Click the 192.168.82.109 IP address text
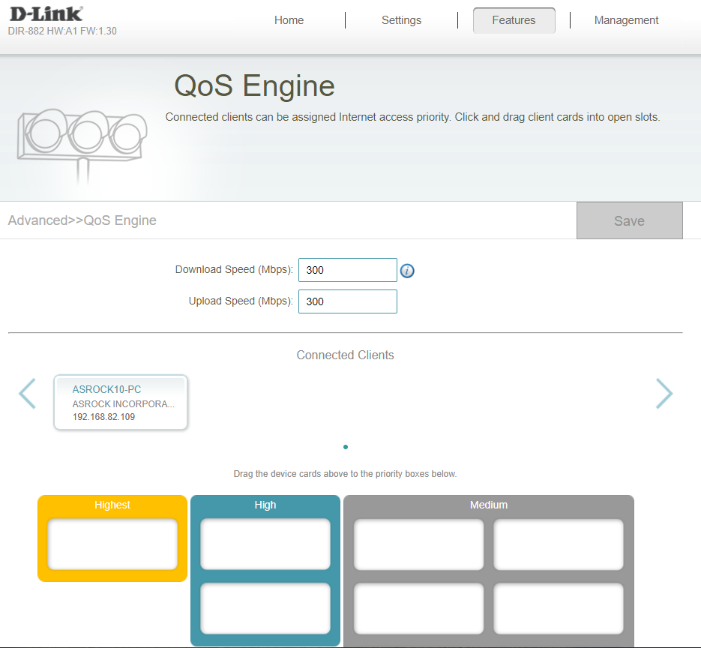The width and height of the screenshot is (701, 648). (x=103, y=417)
